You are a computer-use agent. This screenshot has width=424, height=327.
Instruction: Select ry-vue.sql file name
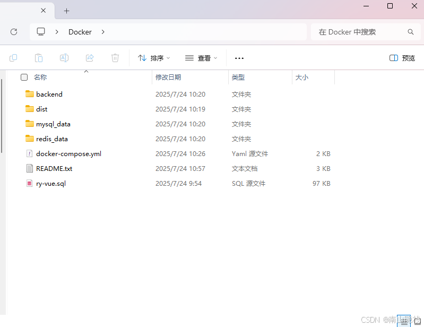pos(51,184)
